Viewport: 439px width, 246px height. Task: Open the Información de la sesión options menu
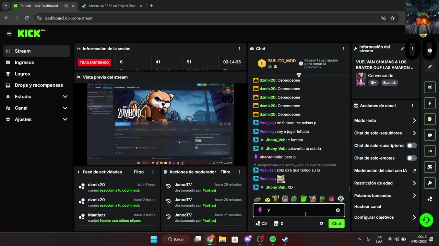pyautogui.click(x=239, y=49)
